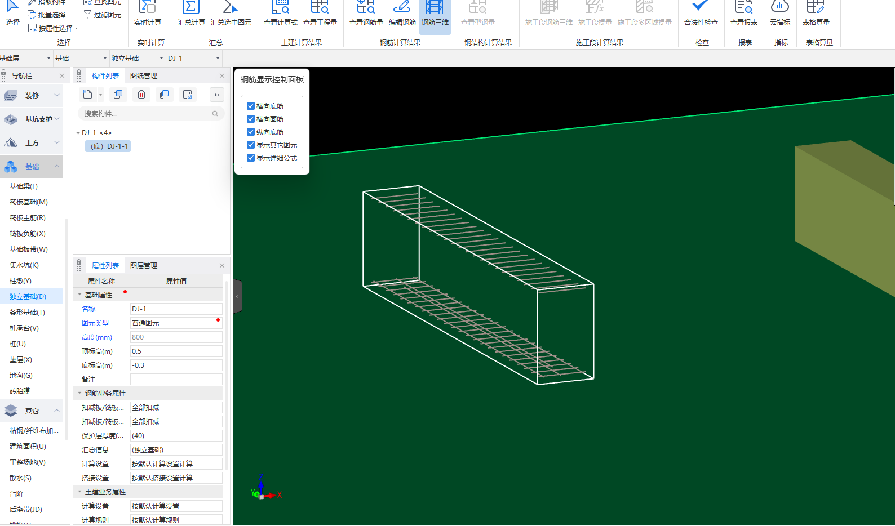Collapse the 基础 navigation section
This screenshot has width=895, height=526.
pos(57,166)
